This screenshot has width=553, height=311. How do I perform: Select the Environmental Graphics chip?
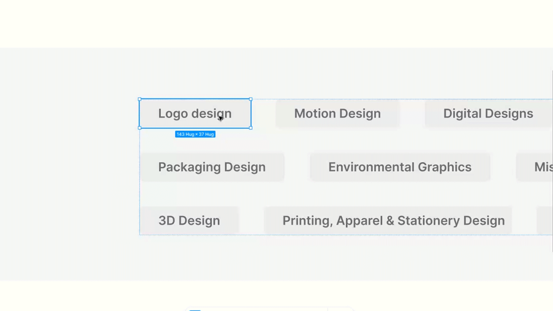[400, 167]
